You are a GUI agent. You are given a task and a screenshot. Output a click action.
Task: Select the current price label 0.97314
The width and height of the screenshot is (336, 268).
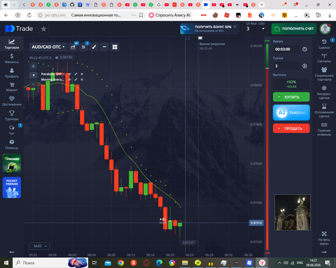pyautogui.click(x=256, y=222)
